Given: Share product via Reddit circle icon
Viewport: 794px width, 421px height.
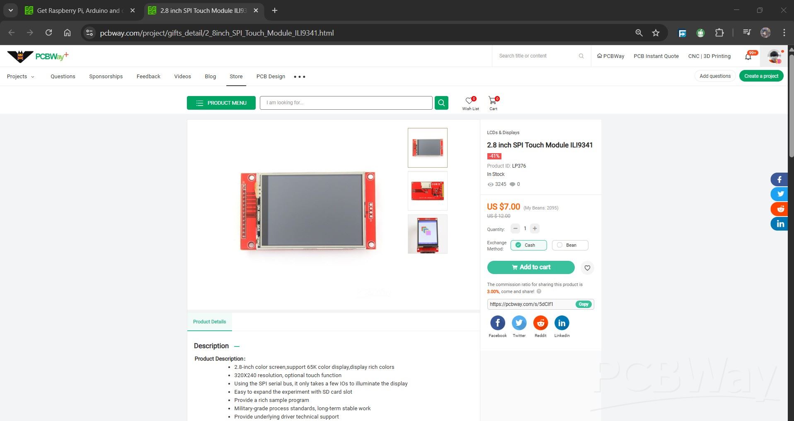Looking at the screenshot, I should 540,323.
